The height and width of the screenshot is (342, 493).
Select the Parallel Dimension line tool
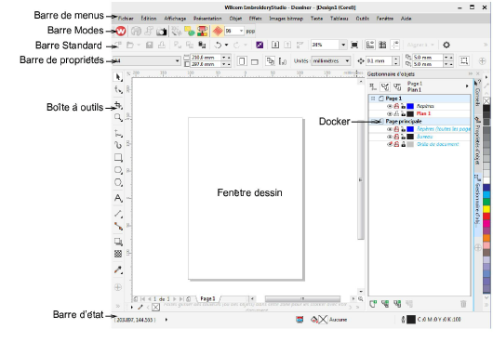118,214
